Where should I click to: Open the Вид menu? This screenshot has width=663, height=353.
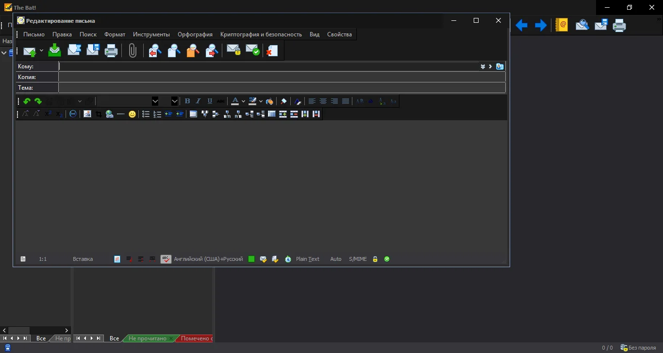click(315, 34)
